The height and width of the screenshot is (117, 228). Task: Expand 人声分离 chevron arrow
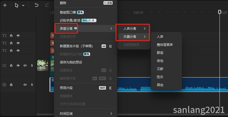(x=145, y=29)
